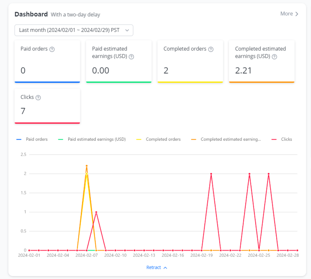
Task: Toggle Clicks series in chart legend
Action: pos(282,139)
